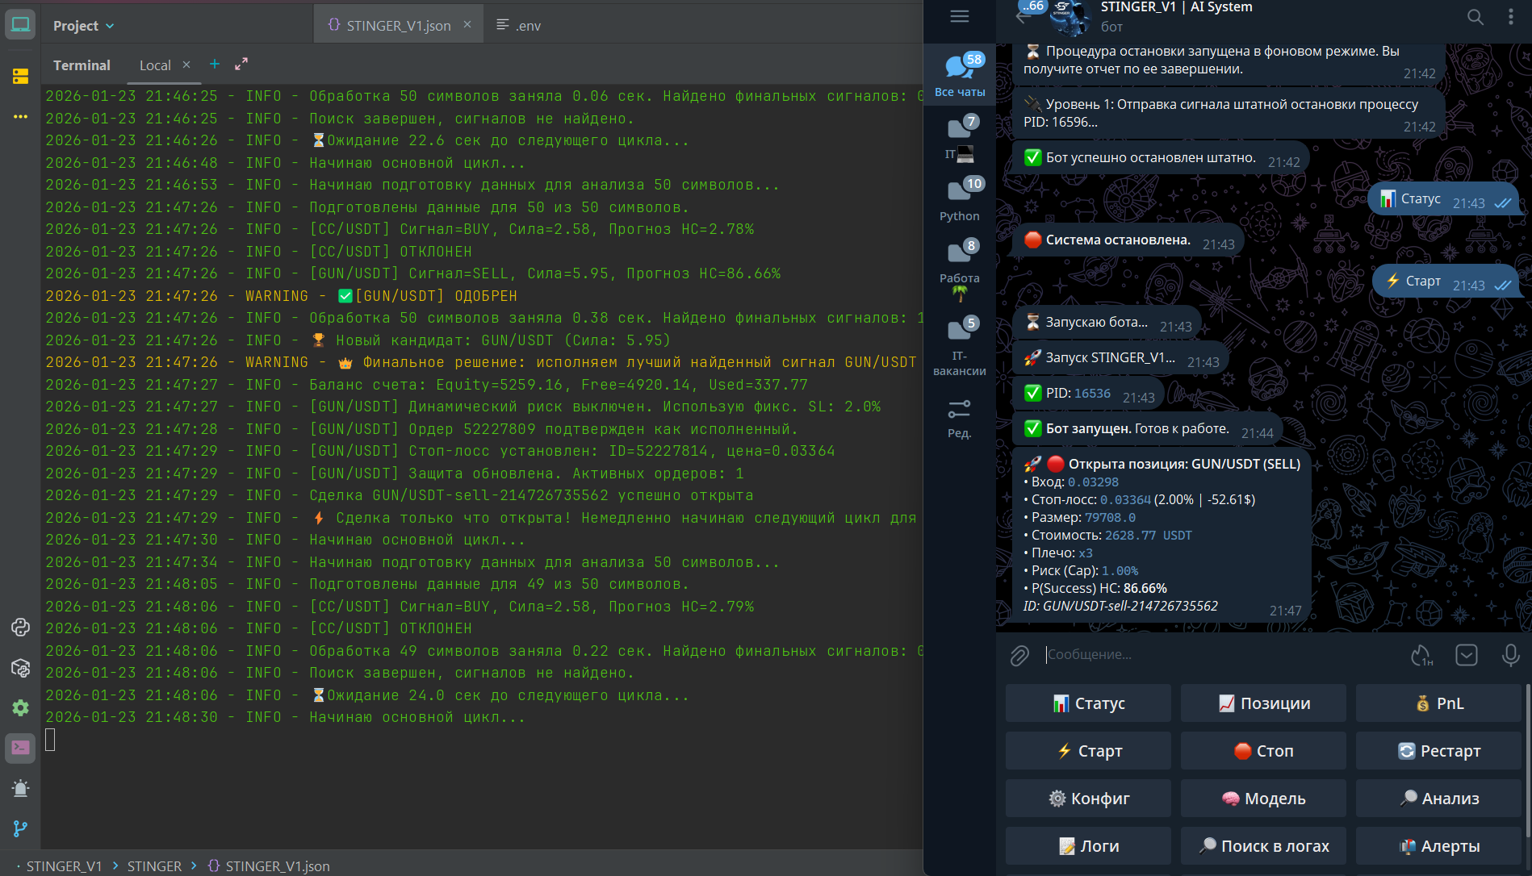The height and width of the screenshot is (876, 1532).
Task: Add a new terminal session tab
Action: (215, 65)
